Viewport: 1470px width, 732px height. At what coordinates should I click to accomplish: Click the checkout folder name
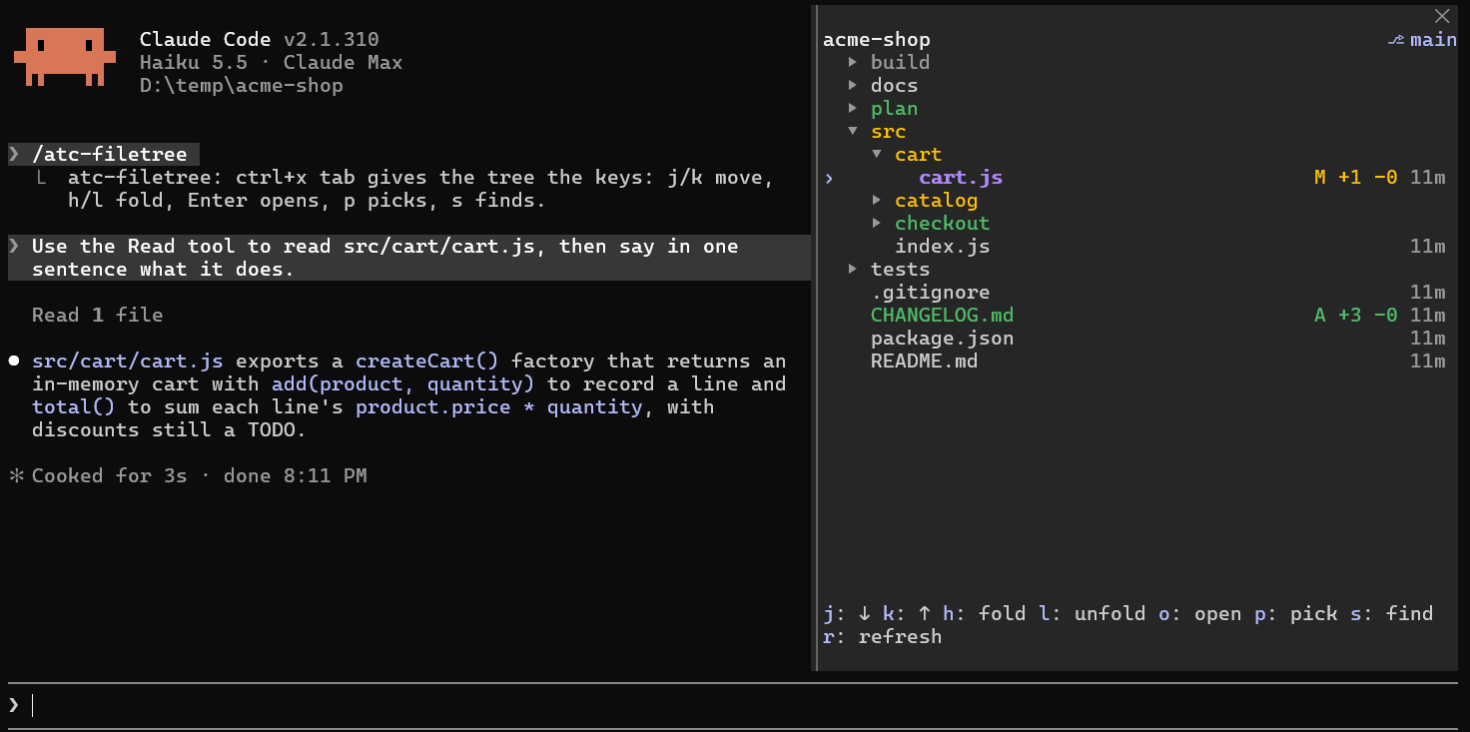(x=943, y=224)
